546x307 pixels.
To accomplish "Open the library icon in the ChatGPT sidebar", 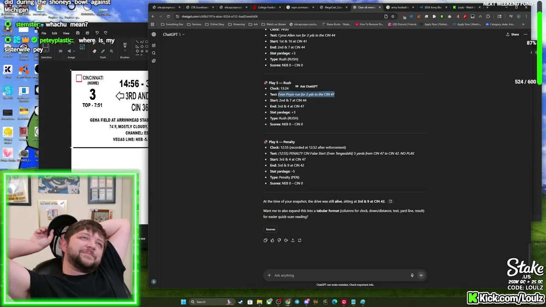I will point(154,61).
